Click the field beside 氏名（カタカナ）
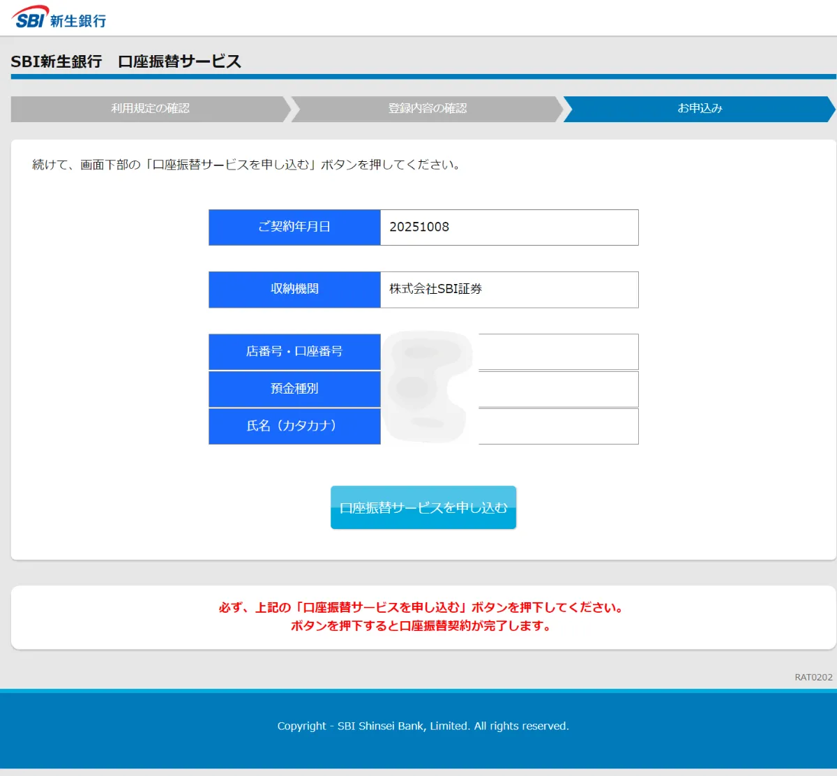The width and height of the screenshot is (837, 776). (x=557, y=426)
